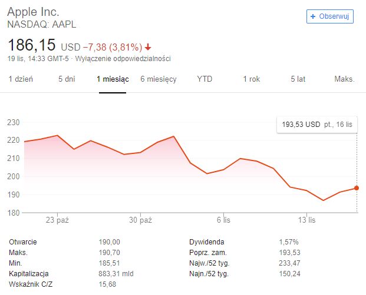
Task: Click the Apple Inc. company title
Action: coord(33,12)
